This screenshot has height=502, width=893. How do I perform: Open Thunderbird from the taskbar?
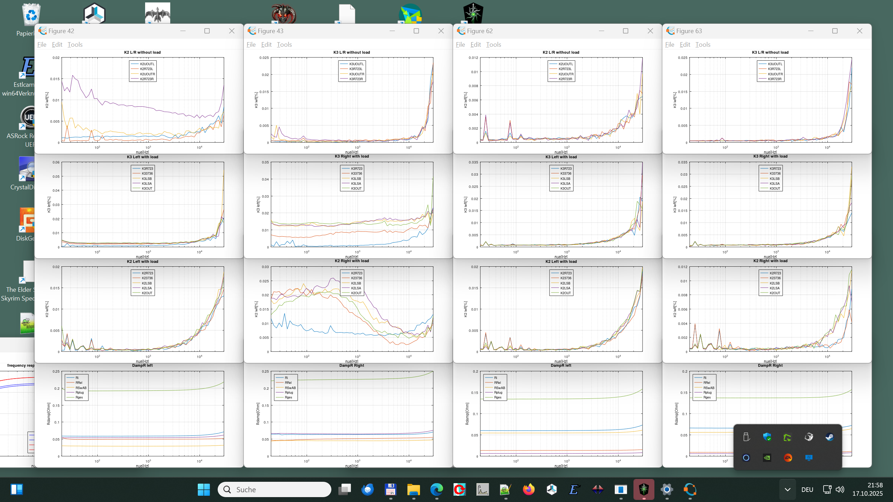(x=367, y=489)
